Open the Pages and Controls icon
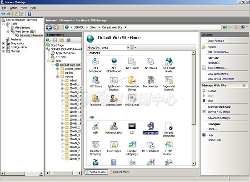 tap(169, 83)
